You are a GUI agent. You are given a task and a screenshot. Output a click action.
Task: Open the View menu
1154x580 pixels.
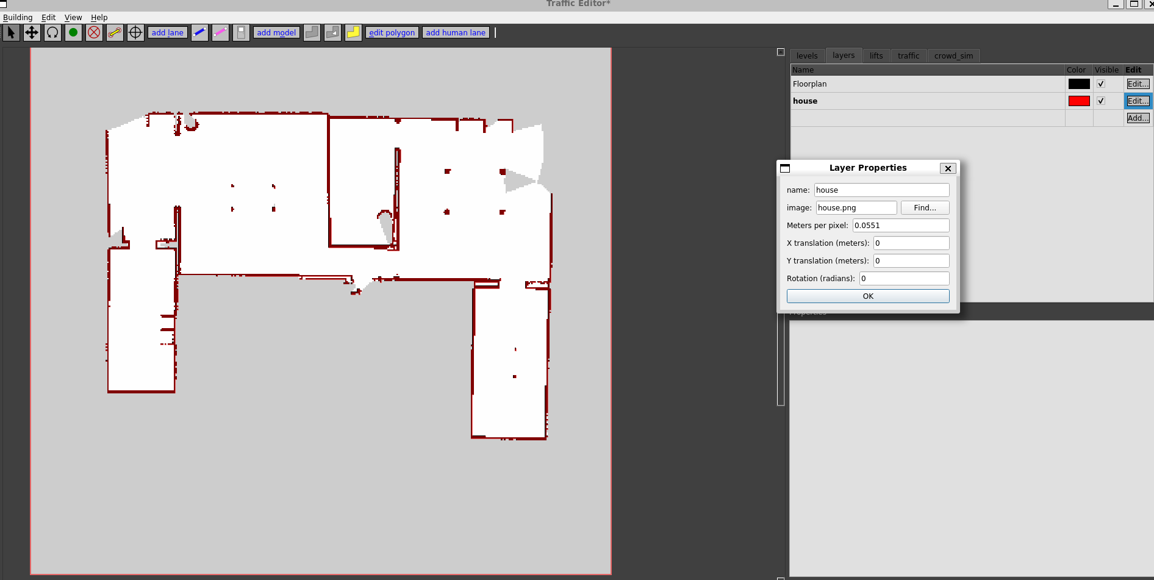tap(73, 17)
